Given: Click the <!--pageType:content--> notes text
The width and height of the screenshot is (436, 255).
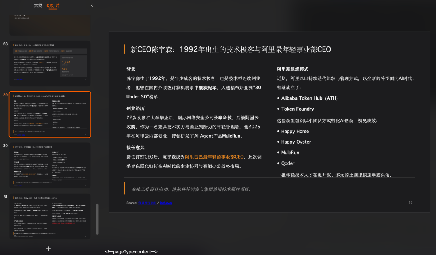Looking at the screenshot, I should coord(131,252).
